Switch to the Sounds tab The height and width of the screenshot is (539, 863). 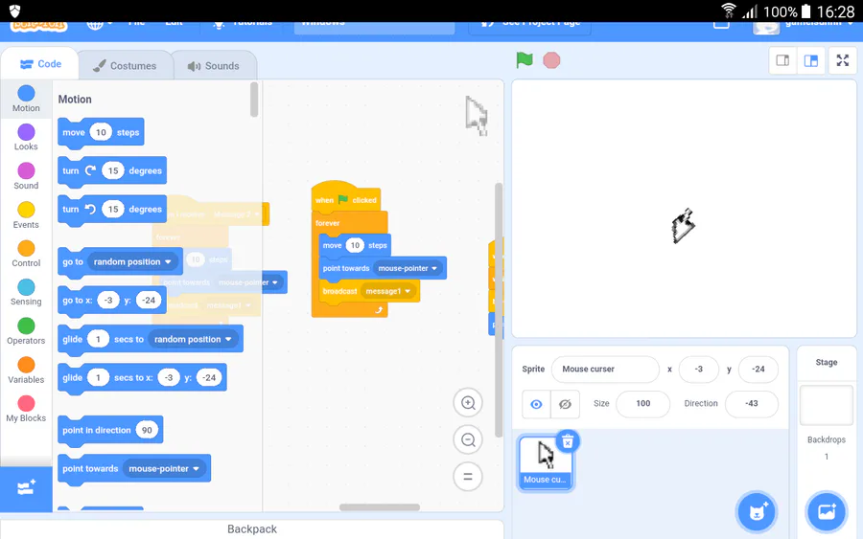214,66
